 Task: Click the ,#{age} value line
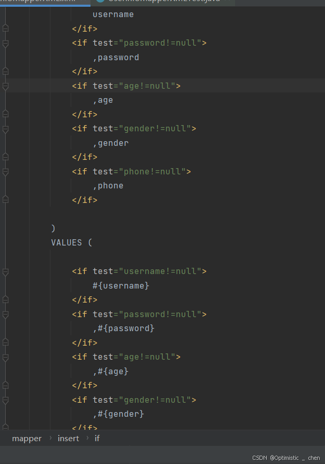111,372
